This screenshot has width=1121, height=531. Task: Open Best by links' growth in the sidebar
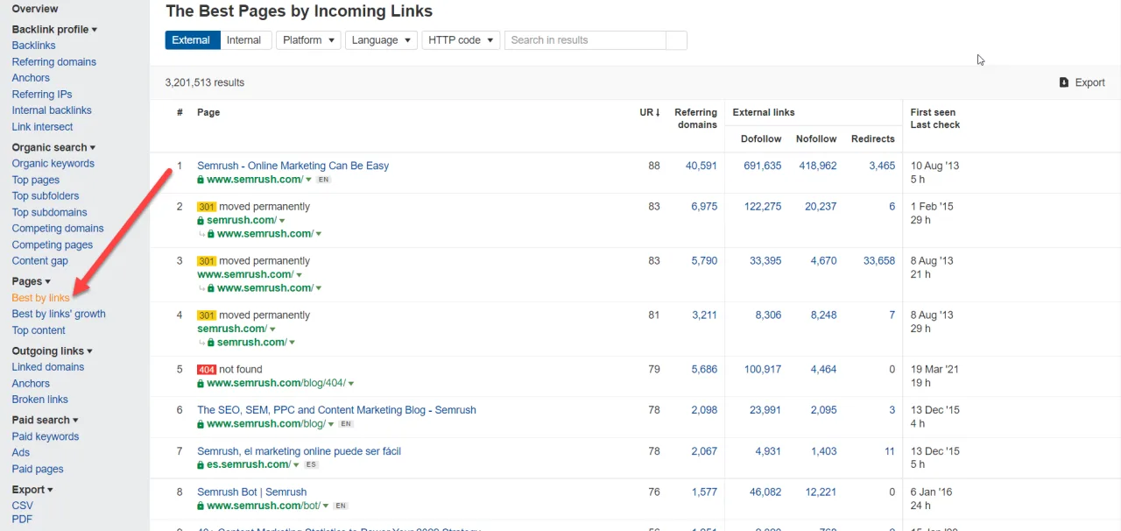point(59,313)
